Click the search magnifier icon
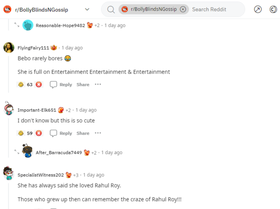The image size is (280, 209). 111,9
